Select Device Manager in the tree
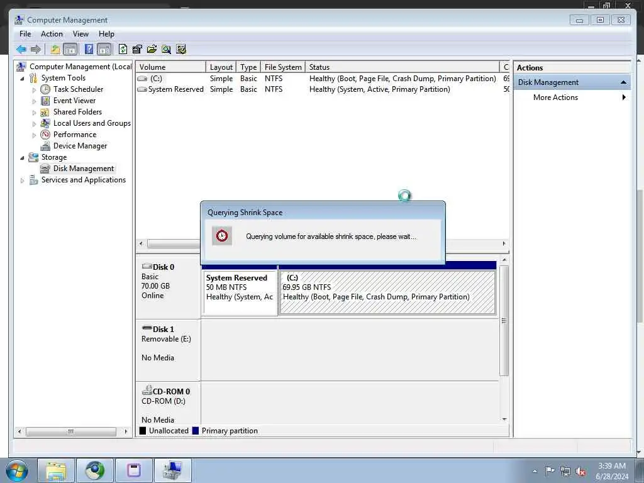This screenshot has height=483, width=644. (x=80, y=146)
